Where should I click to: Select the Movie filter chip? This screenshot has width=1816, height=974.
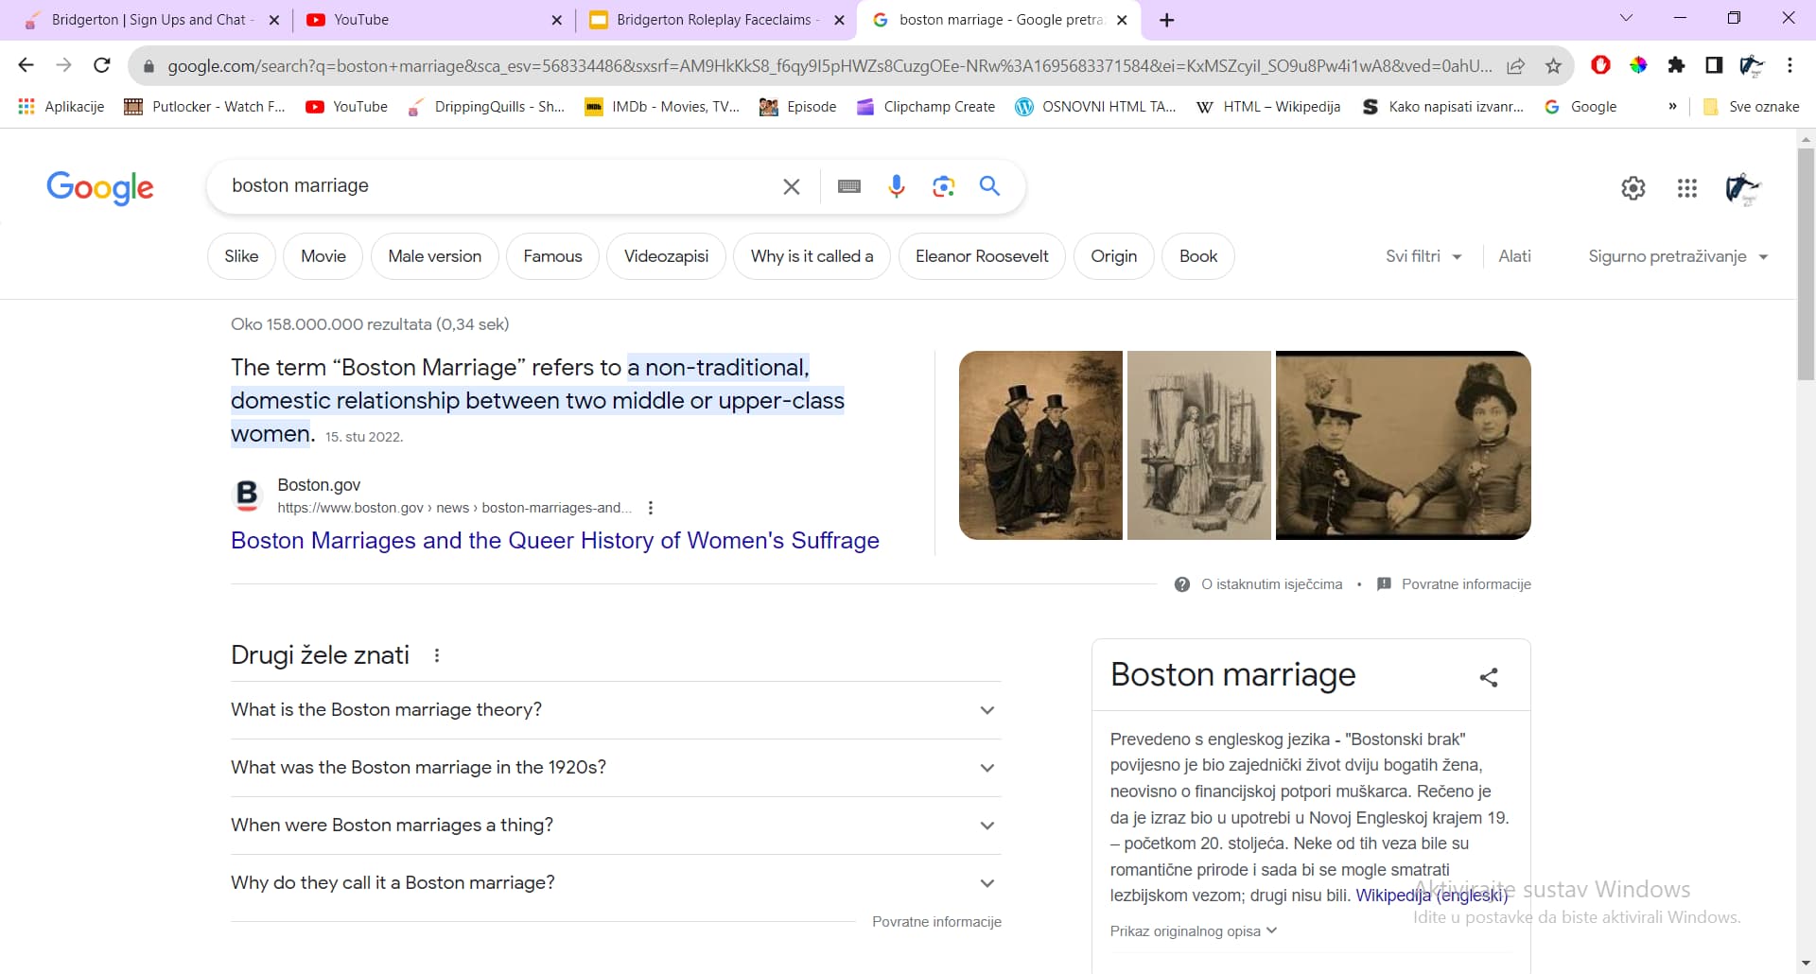tap(323, 256)
